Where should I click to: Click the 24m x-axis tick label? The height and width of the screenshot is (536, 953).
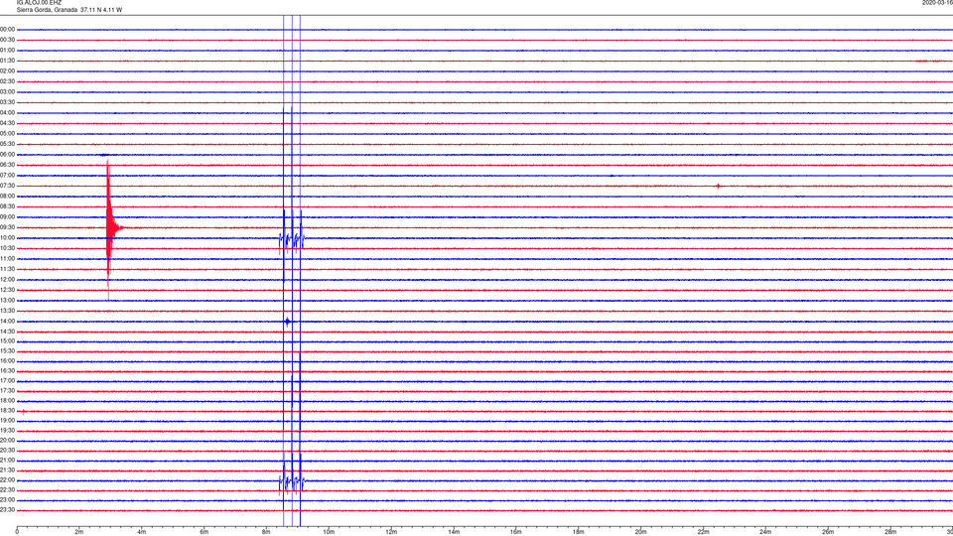[765, 532]
